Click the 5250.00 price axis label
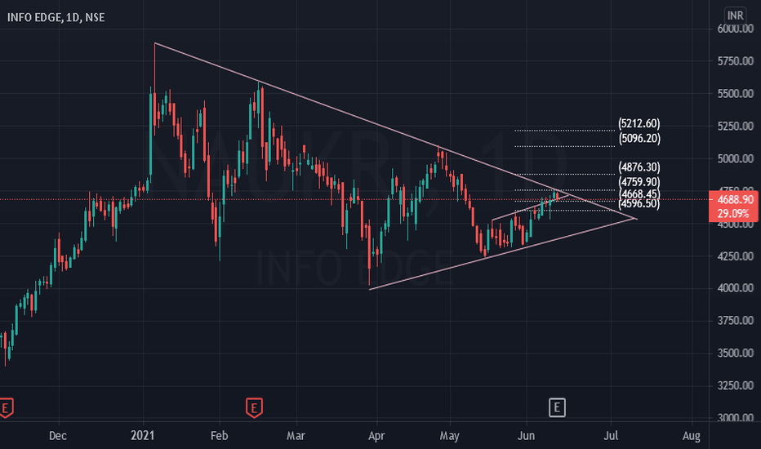Screen dimensions: 761x449 point(735,127)
